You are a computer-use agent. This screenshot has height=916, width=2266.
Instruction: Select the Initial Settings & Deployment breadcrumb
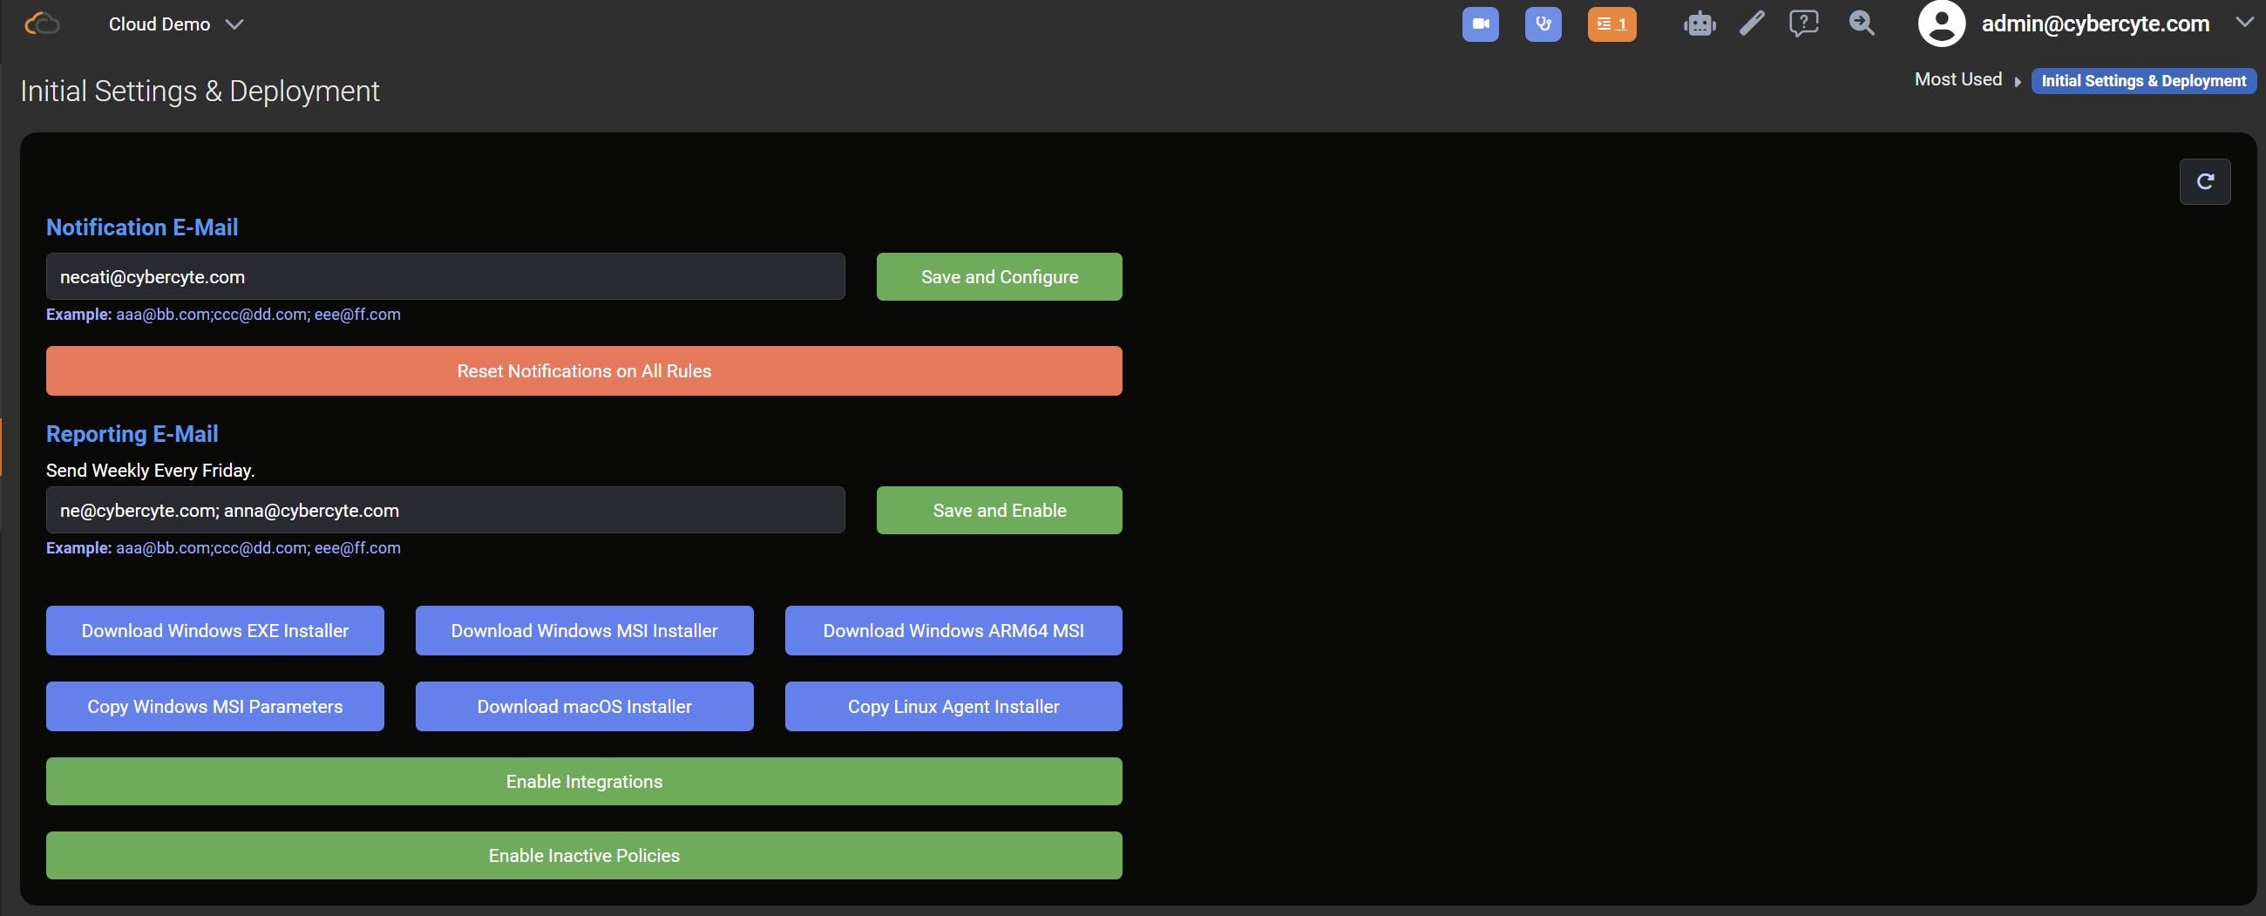[2143, 81]
